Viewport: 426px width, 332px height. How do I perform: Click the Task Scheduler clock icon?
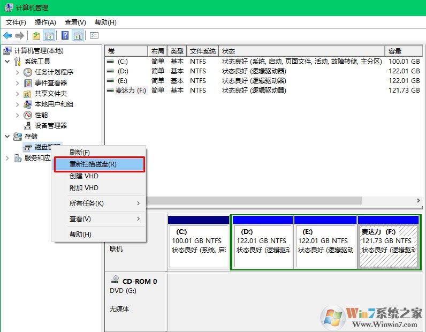[x=28, y=72]
